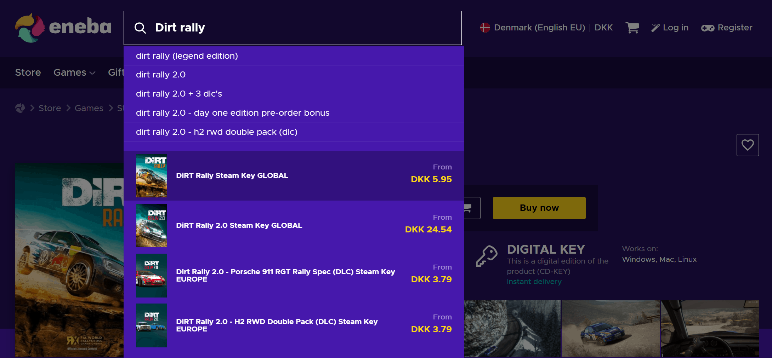Select suggestion dirt rally (legend edition)
This screenshot has width=772, height=358.
pyautogui.click(x=294, y=56)
